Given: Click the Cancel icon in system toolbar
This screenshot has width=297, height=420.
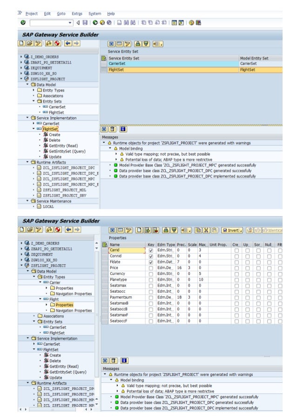Looking at the screenshot, I should coord(109,22).
